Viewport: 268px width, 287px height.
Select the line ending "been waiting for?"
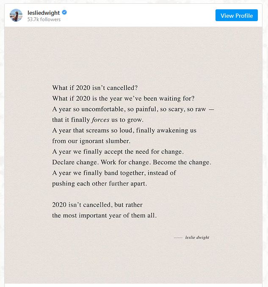click(123, 98)
